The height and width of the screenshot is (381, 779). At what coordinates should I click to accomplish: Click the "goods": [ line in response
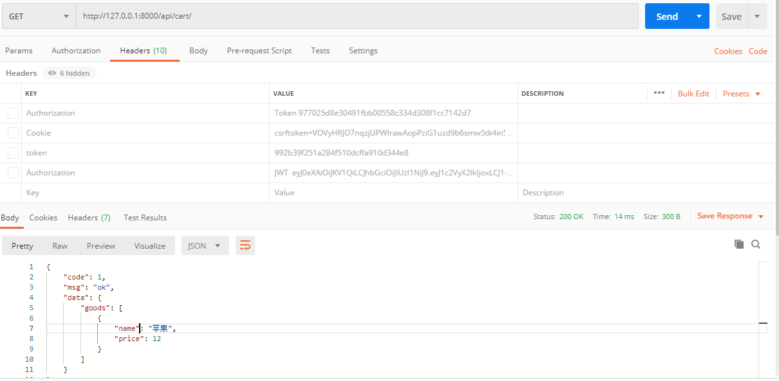[102, 308]
